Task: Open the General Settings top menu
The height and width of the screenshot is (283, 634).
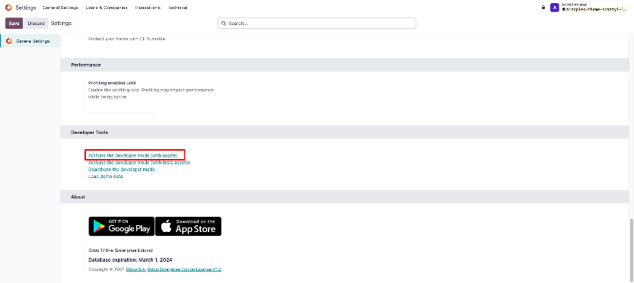Action: pos(61,8)
